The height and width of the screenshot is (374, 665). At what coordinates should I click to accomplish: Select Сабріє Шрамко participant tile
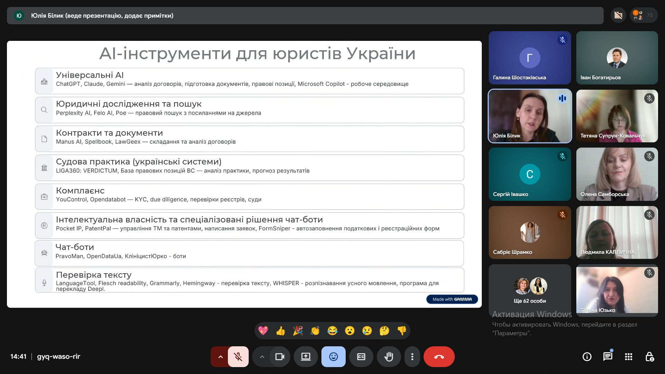[530, 232]
